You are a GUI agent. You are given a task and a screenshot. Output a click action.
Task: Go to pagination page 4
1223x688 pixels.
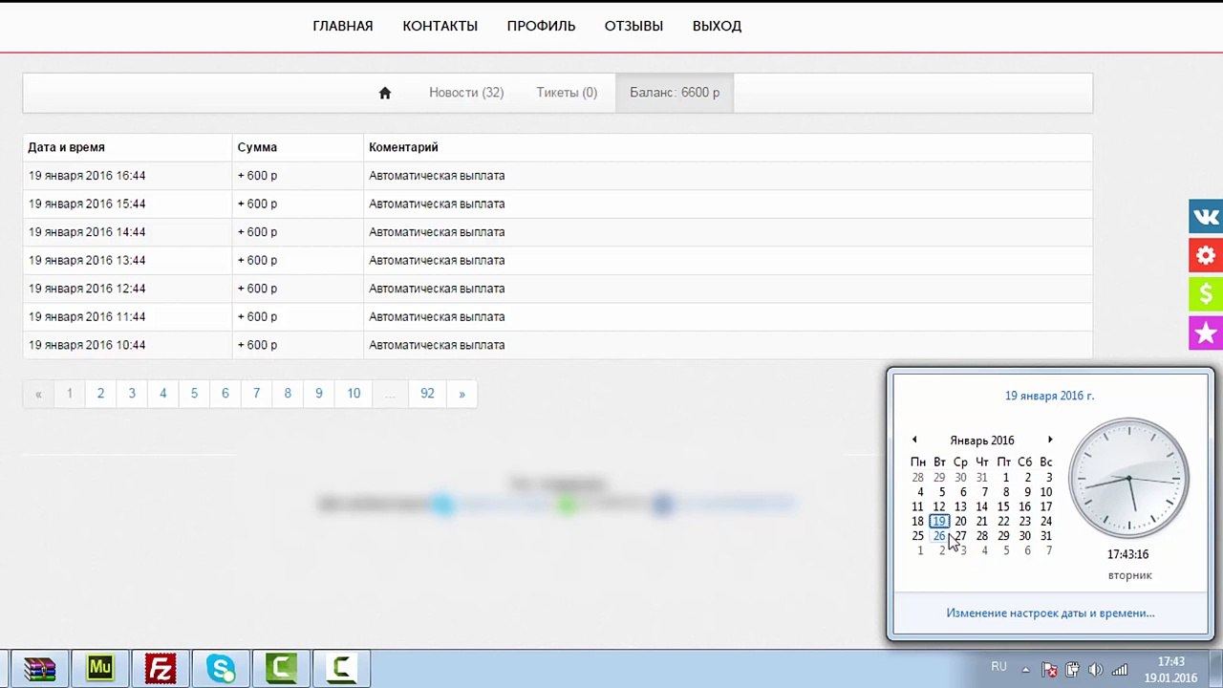point(162,394)
